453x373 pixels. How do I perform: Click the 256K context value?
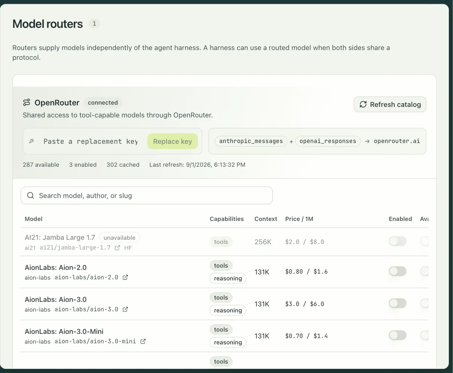click(263, 242)
